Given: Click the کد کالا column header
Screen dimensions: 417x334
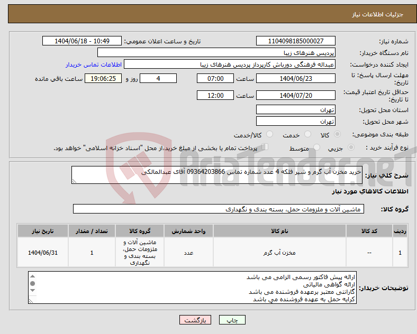Looking at the screenshot, I should pyautogui.click(x=369, y=231).
